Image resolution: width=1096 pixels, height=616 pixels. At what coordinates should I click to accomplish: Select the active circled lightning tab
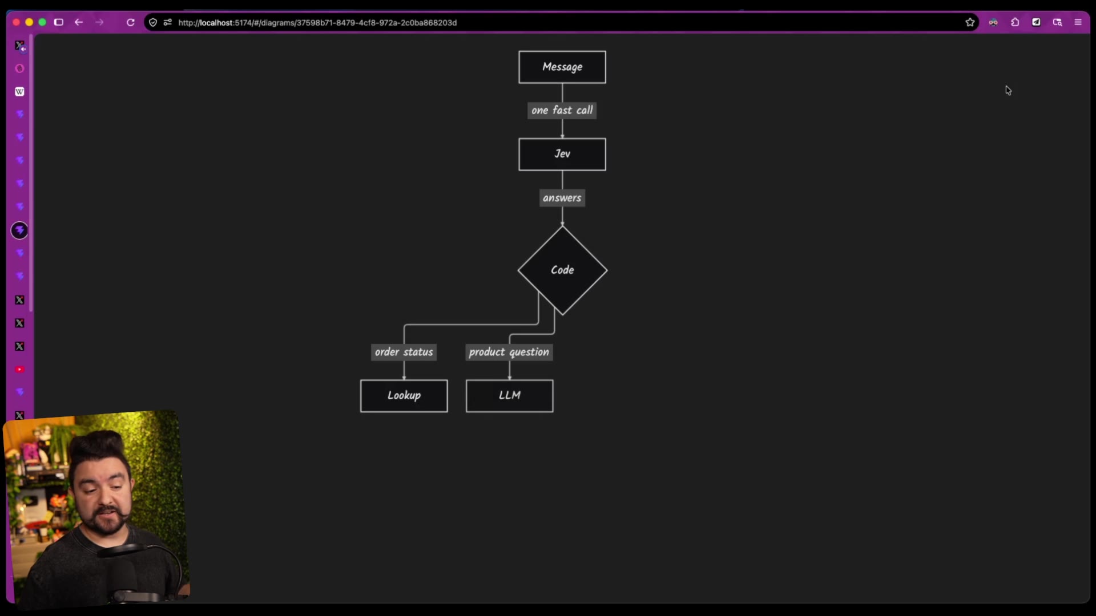pyautogui.click(x=19, y=230)
